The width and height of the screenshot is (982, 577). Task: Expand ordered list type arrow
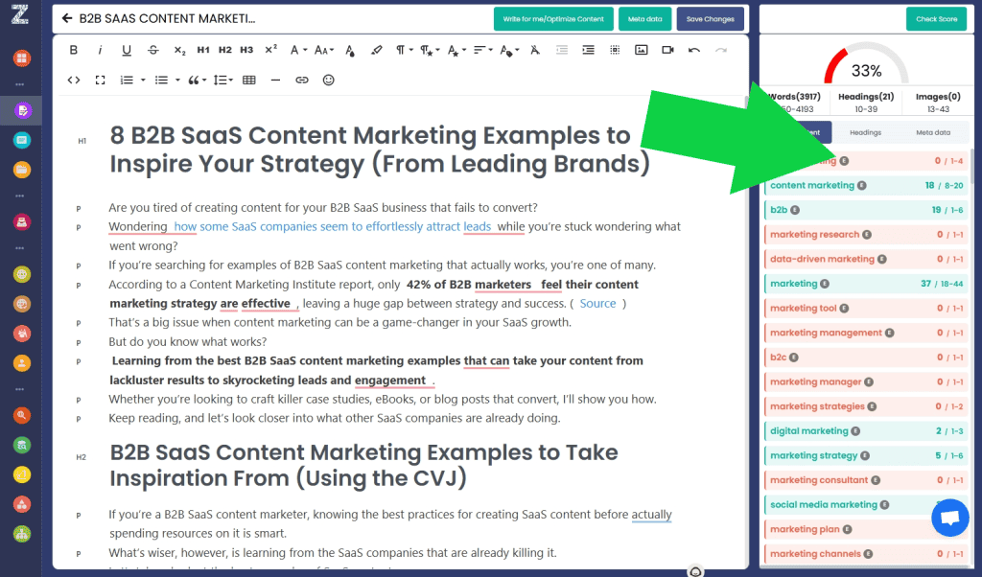pyautogui.click(x=143, y=81)
